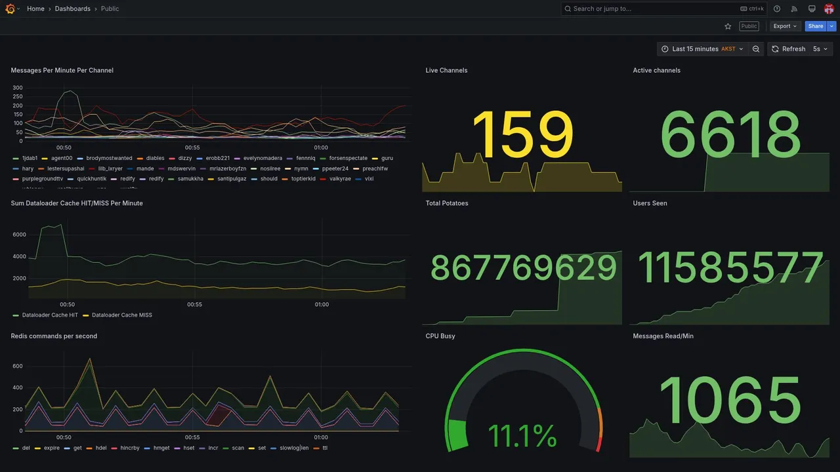Click the Public badge label
The image size is (840, 472).
tap(749, 26)
